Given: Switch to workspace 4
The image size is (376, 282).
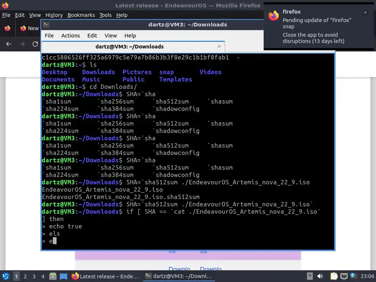Looking at the screenshot, I should pos(43,276).
